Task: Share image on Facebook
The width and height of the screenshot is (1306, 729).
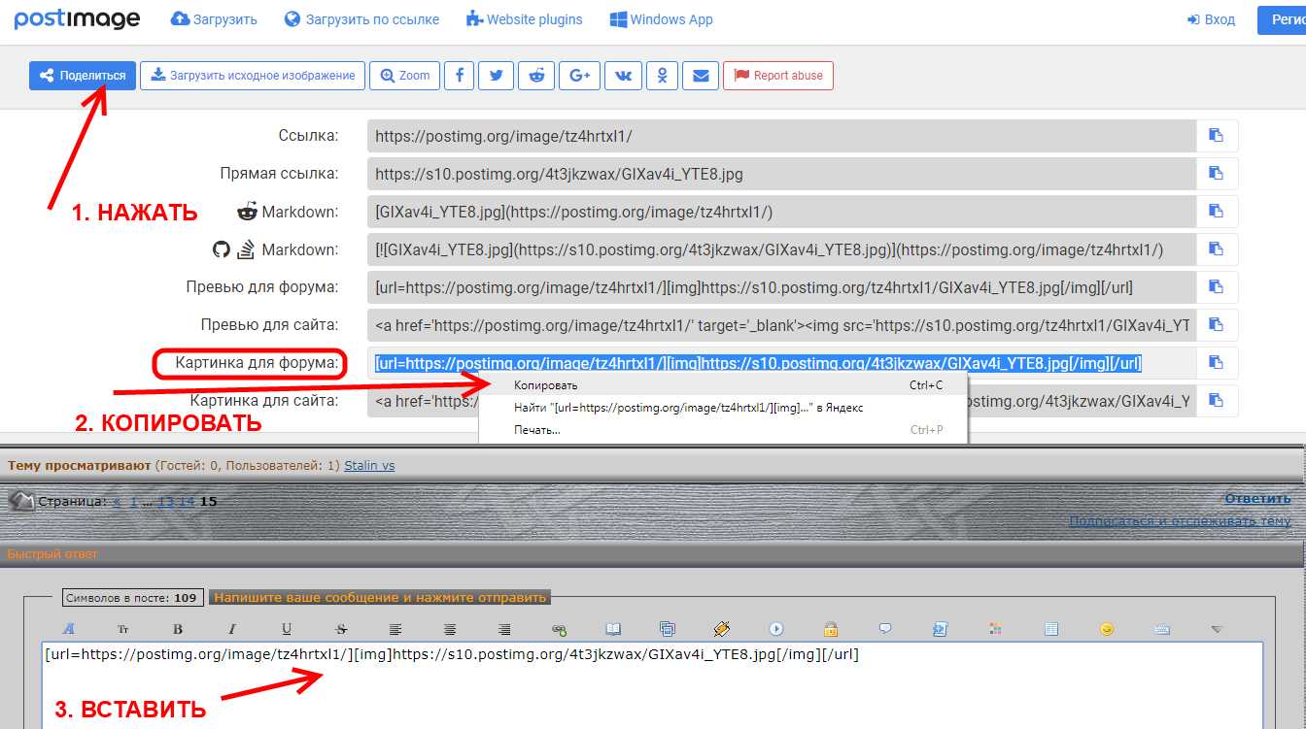Action: point(459,76)
